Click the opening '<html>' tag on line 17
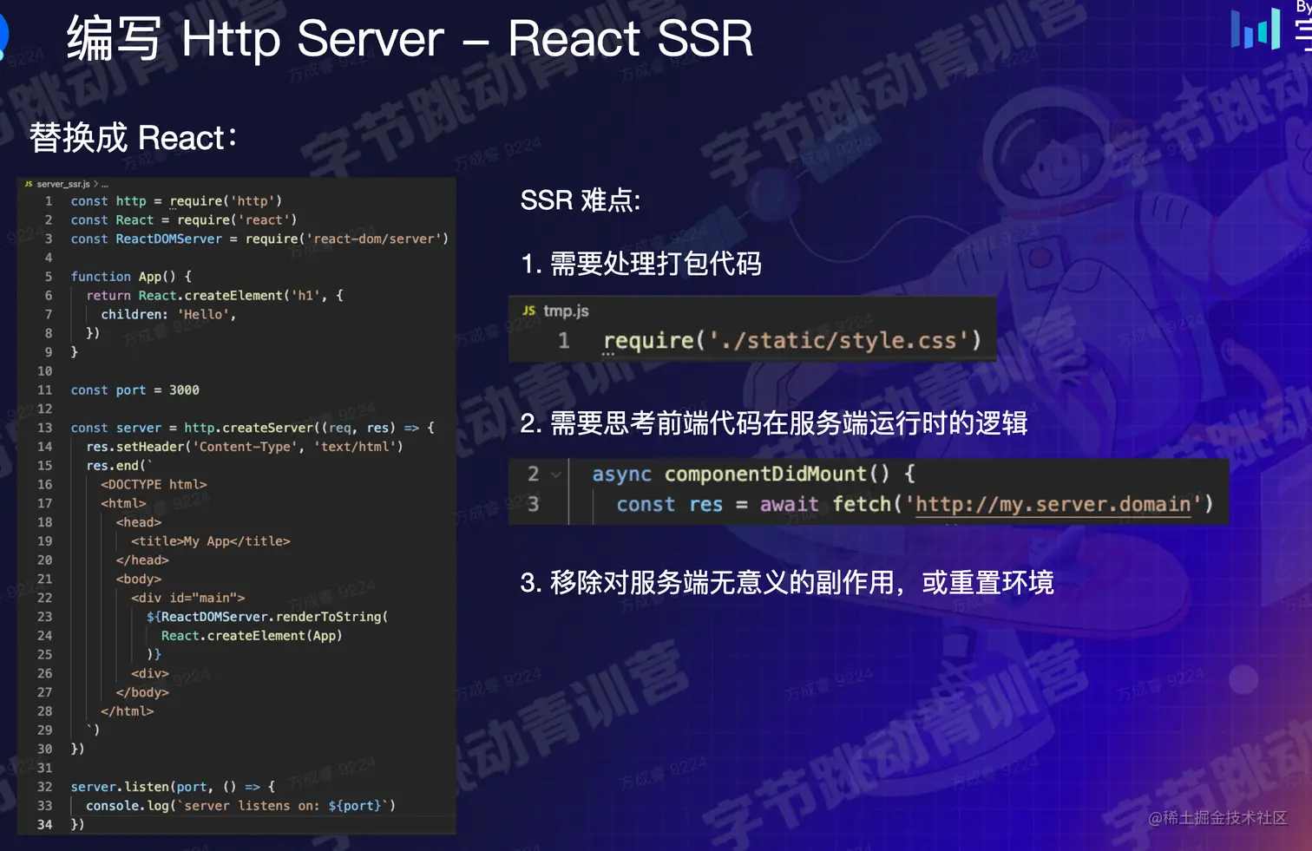1312x851 pixels. coord(123,503)
